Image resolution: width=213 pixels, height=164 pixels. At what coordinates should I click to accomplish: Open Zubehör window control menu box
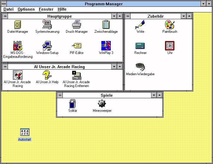click(128, 16)
